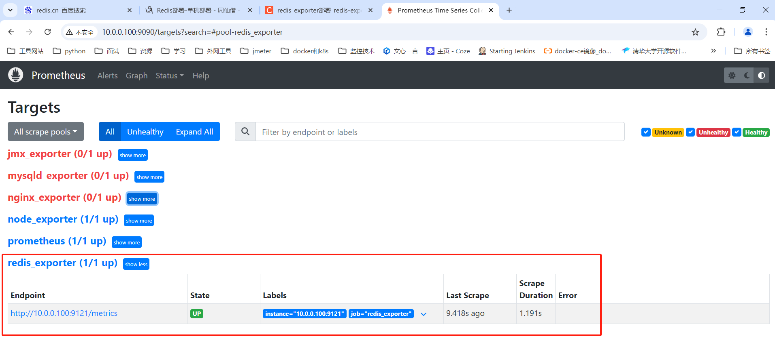Viewport: 775px width, 347px height.
Task: Click the browser address bar URL
Action: (x=192, y=32)
